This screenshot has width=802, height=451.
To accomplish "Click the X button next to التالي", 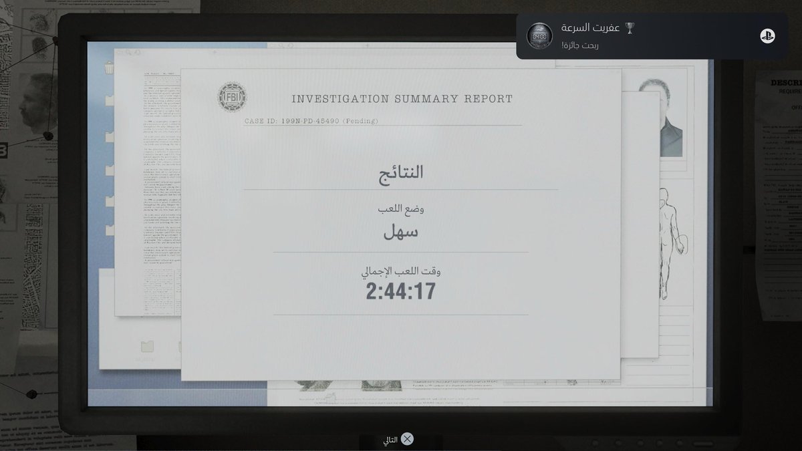I will pyautogui.click(x=406, y=439).
